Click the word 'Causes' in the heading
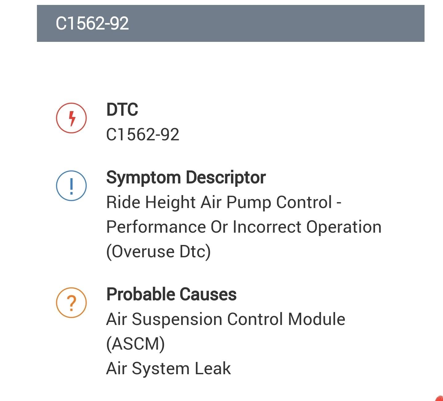This screenshot has height=401, width=443. coord(208,294)
